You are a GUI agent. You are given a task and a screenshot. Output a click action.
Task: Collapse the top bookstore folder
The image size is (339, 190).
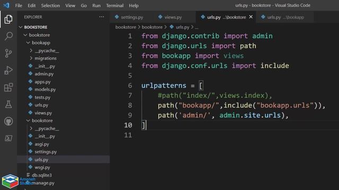[x=25, y=35]
